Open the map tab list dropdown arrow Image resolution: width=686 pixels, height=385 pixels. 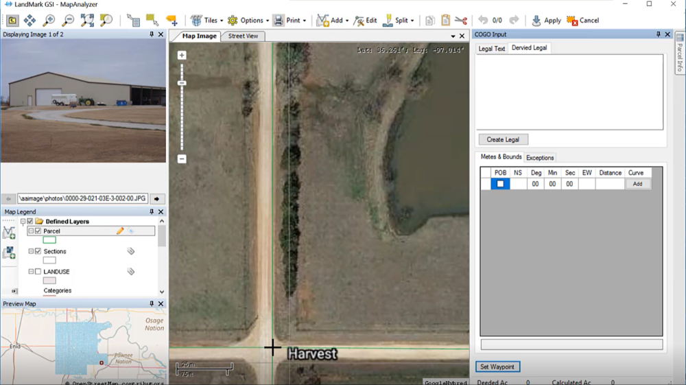coord(453,36)
